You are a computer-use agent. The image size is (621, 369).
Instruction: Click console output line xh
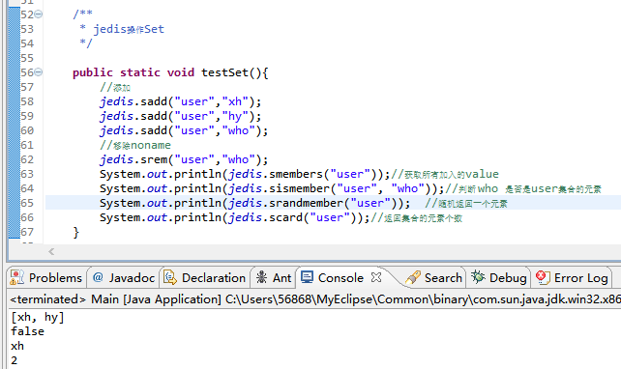pos(17,346)
